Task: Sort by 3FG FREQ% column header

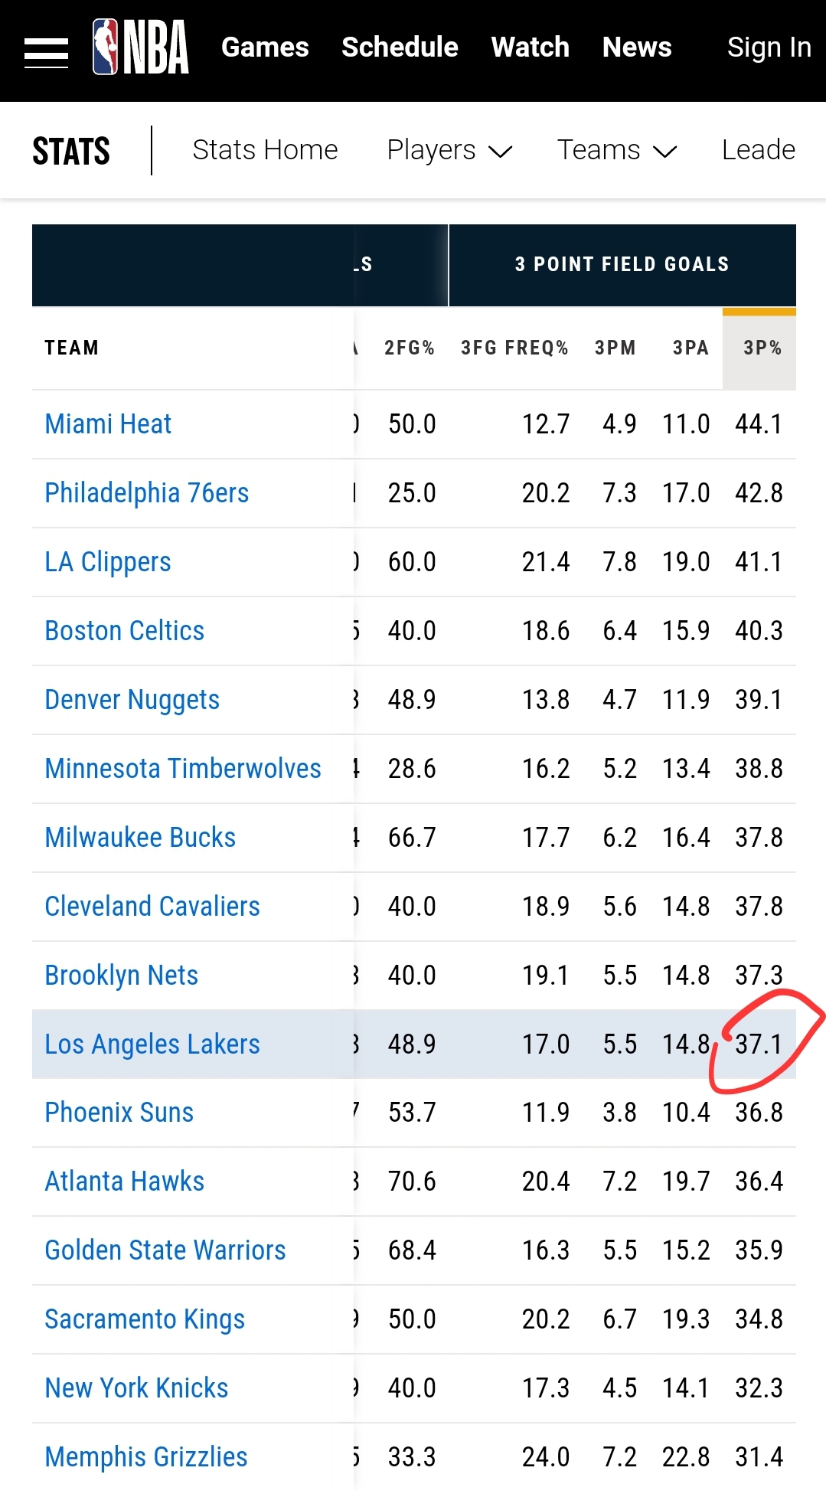Action: [514, 348]
